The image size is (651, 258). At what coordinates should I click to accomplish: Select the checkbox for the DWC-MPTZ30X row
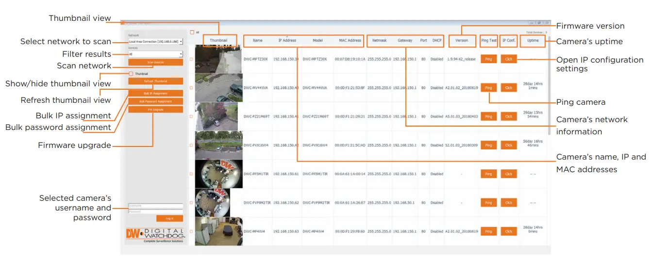(191, 59)
